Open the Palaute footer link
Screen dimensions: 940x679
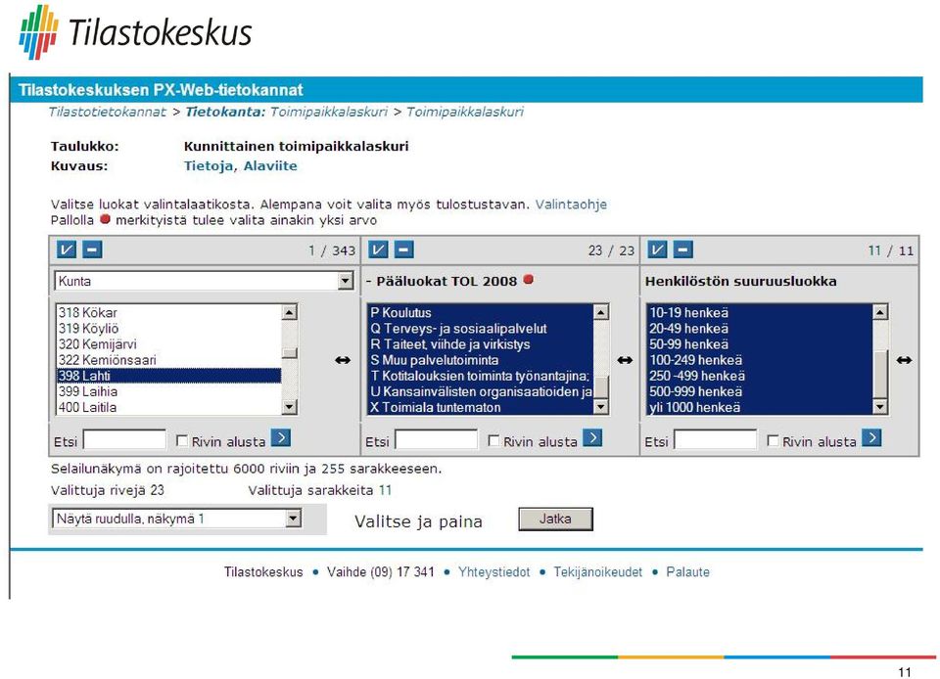687,571
